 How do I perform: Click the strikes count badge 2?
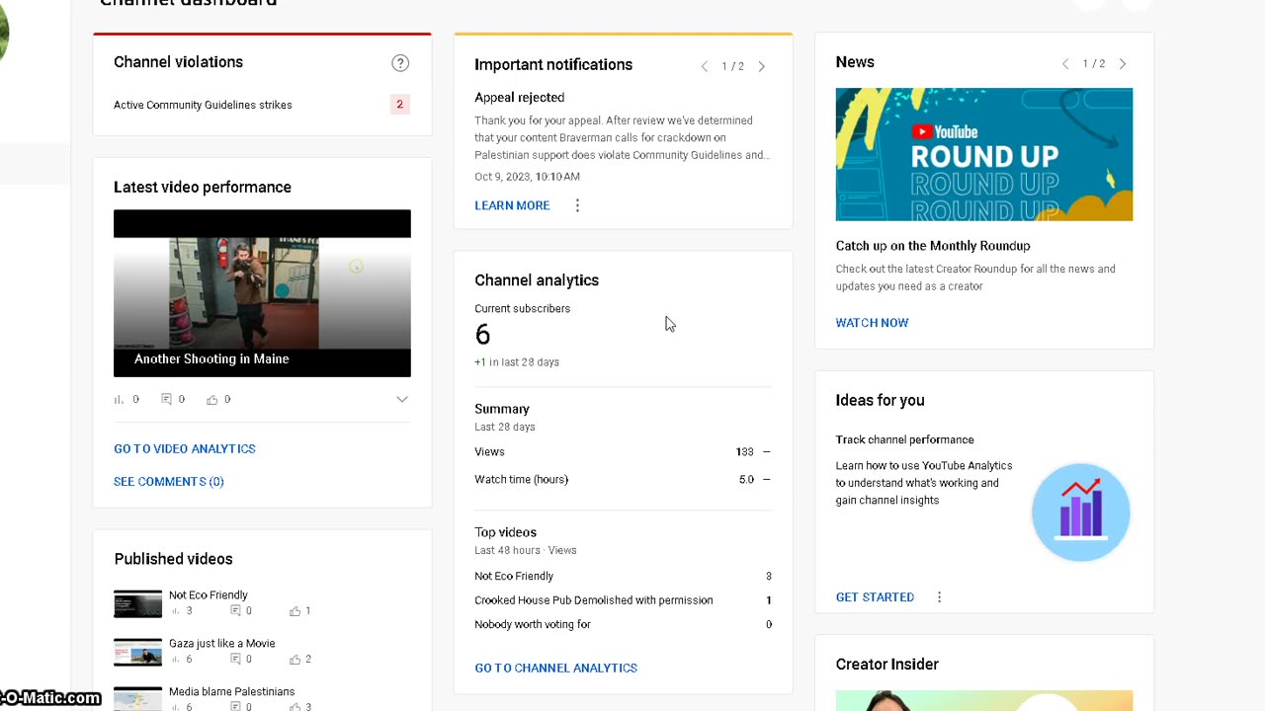pos(400,104)
